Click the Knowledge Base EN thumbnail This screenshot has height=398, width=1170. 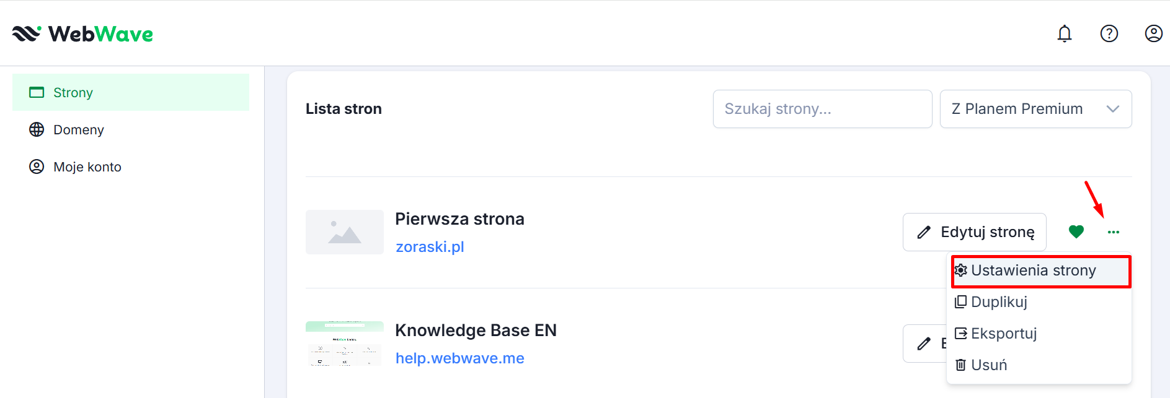click(x=344, y=344)
